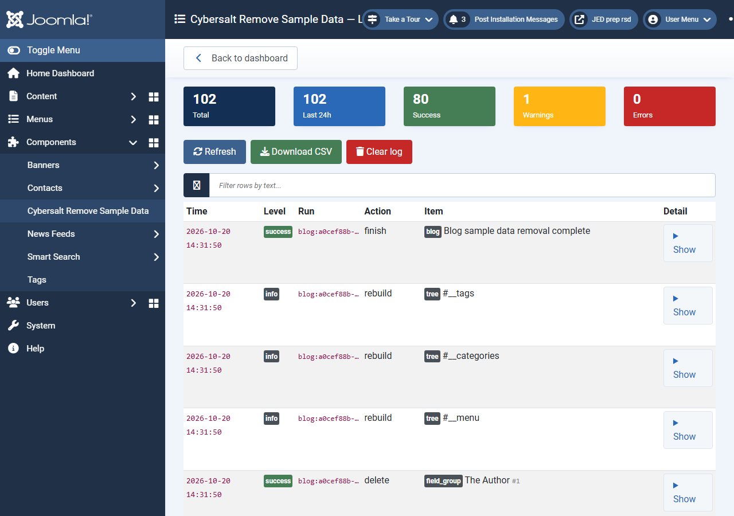Viewport: 734px width, 516px height.
Task: Expand the Menus submenu chevron
Action: coord(133,119)
